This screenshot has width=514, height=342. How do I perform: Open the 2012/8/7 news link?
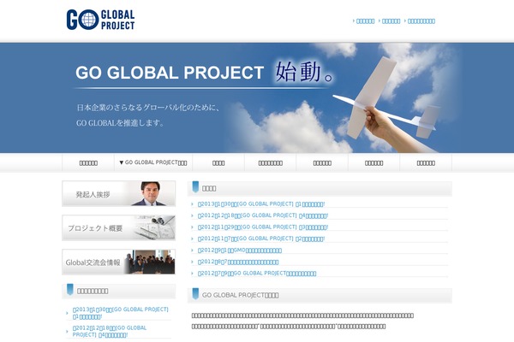coord(238,262)
